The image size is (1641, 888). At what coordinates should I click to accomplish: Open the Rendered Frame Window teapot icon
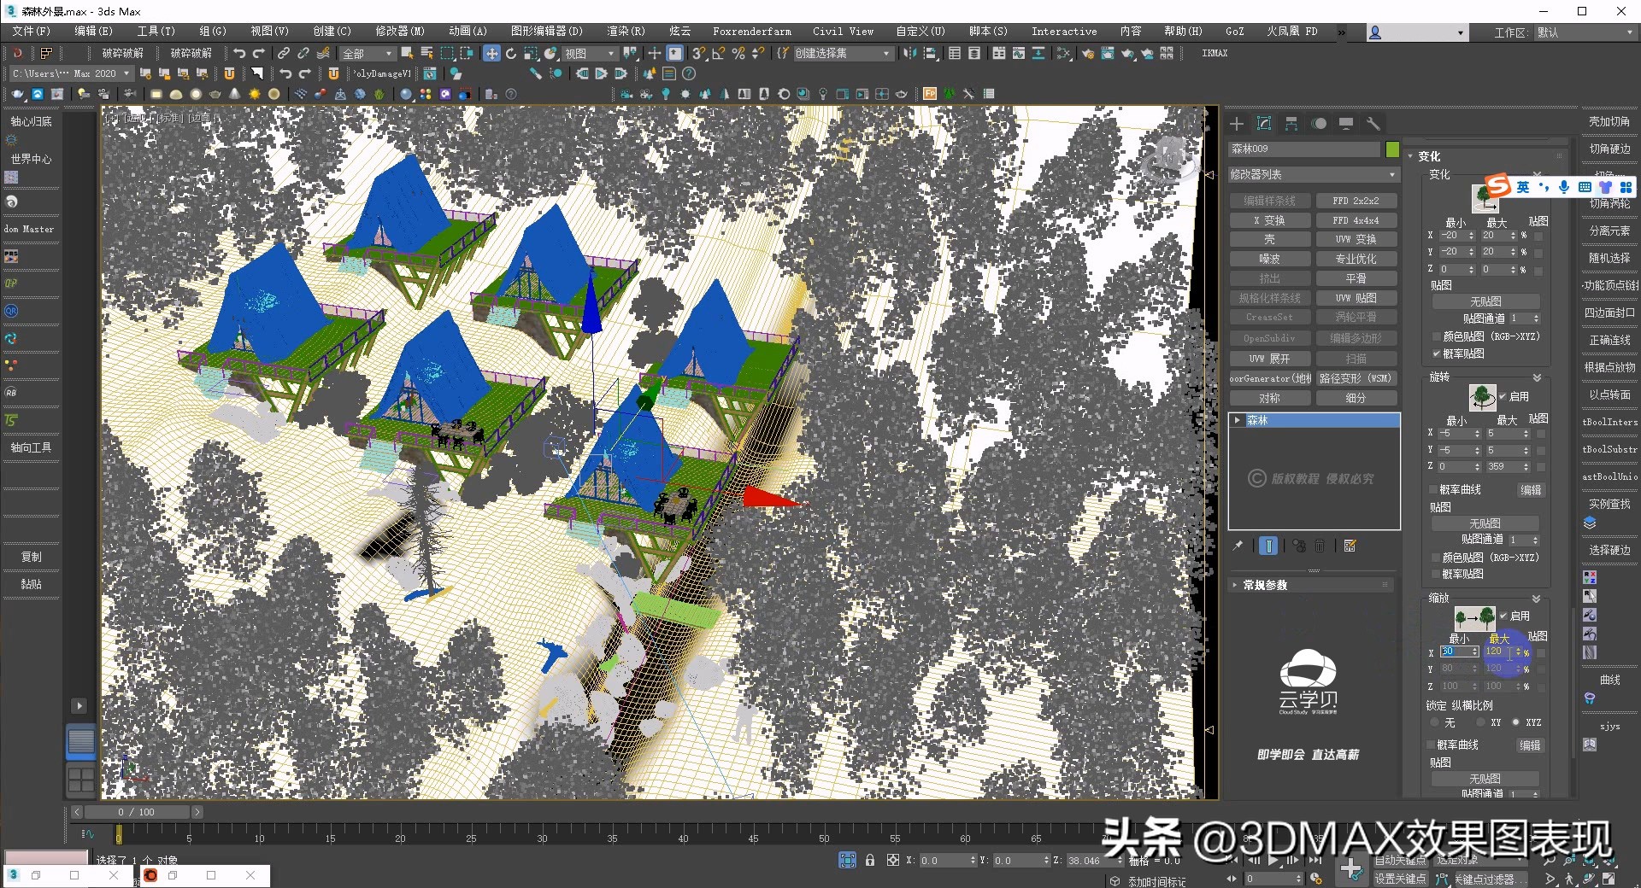(x=1108, y=55)
